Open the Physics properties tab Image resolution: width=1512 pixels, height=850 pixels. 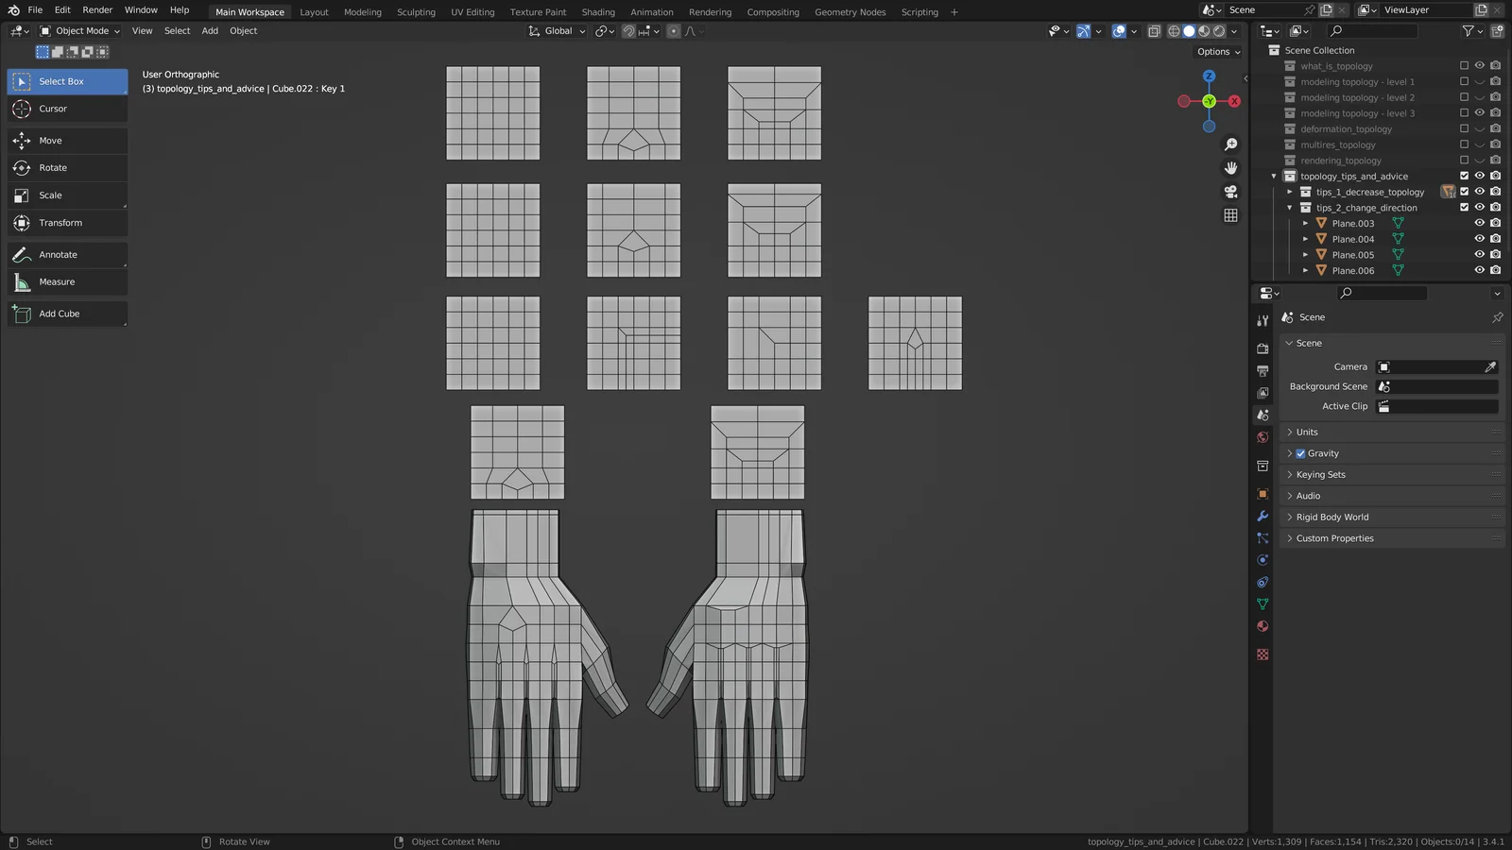(x=1263, y=559)
